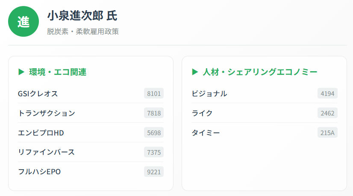This screenshot has height=196, width=353.
Task: Click stock code badge 5698
Action: click(154, 133)
